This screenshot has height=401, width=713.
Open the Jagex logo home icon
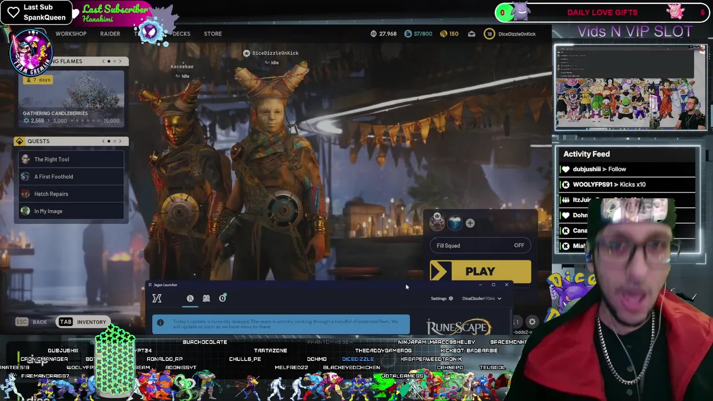pyautogui.click(x=157, y=299)
